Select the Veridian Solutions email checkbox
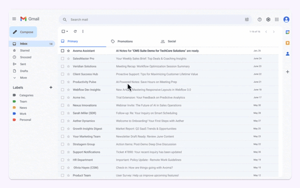This screenshot has height=188, width=300. (63, 66)
